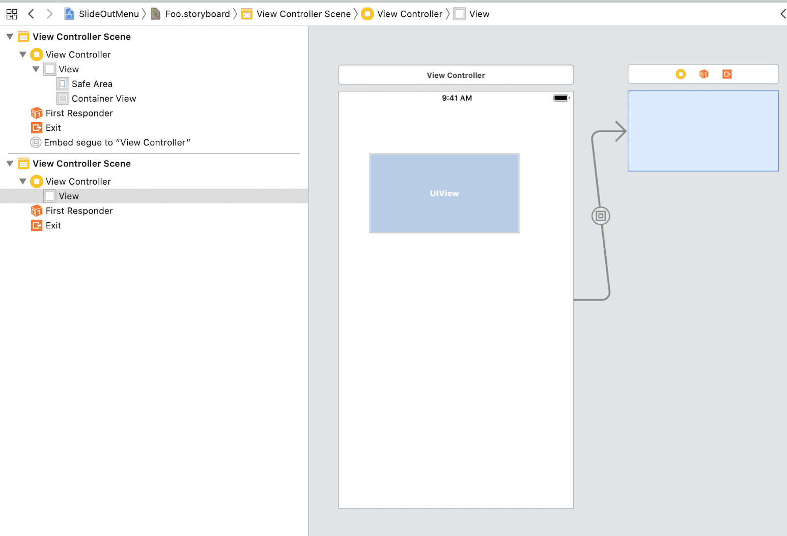Click first View Controller Scene storyboard icon
The height and width of the screenshot is (536, 787).
pyautogui.click(x=23, y=37)
